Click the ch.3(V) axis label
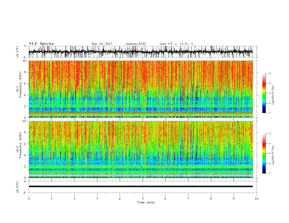The height and width of the screenshot is (223, 289). pyautogui.click(x=18, y=187)
